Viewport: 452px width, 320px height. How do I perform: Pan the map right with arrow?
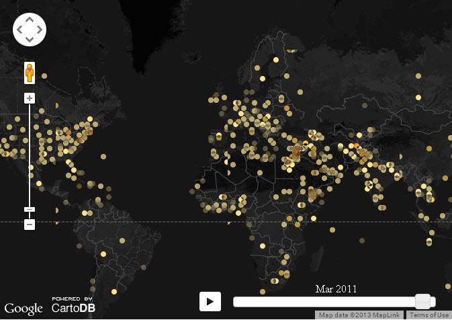click(x=40, y=30)
